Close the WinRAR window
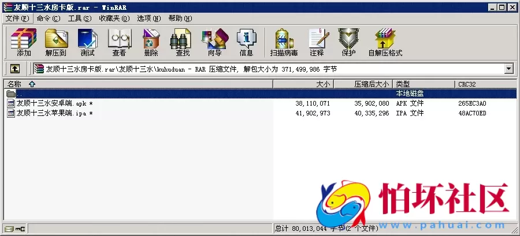Viewport: 520px width, 236px height. (512, 7)
